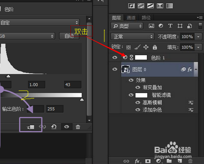Open the 正常 blend mode dropdown
The width and height of the screenshot is (204, 164).
pos(132,37)
